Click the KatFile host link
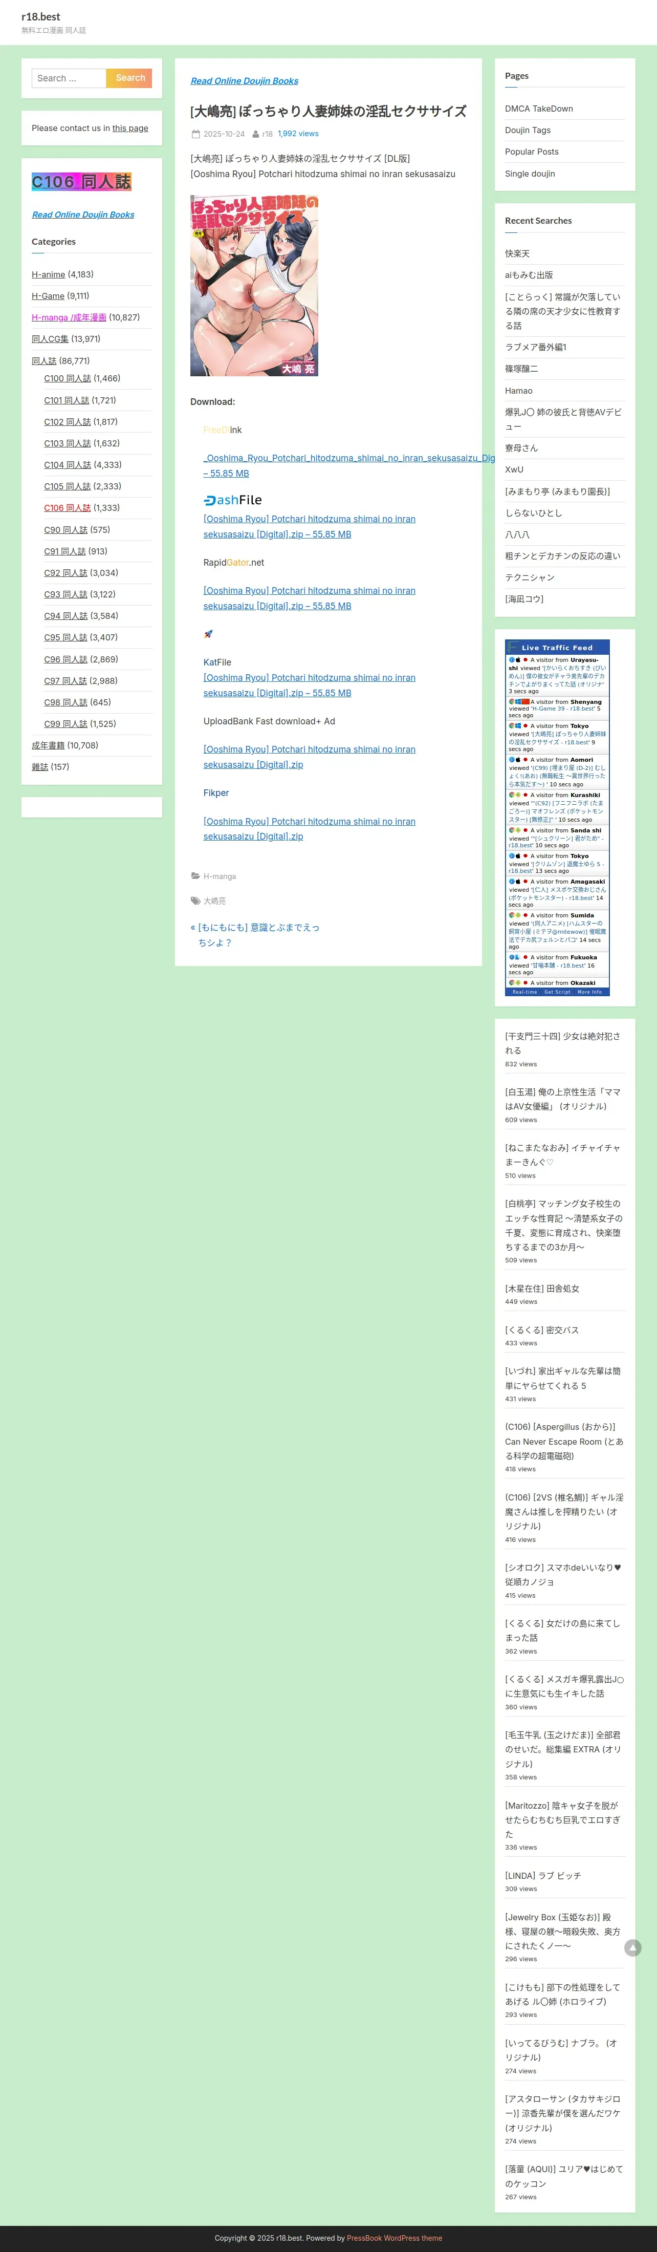 pos(217,662)
